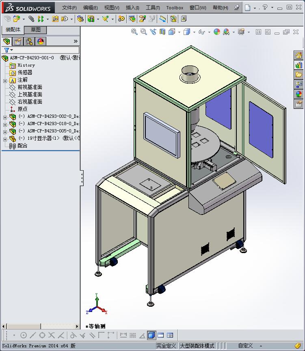Click the Assembly Features icon
Viewport: 305px width, 351px height.
click(91, 19)
